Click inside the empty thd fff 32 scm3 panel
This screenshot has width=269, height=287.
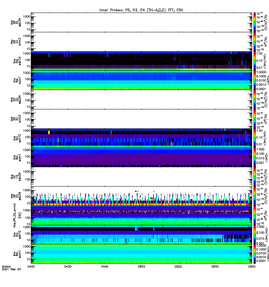(141, 119)
